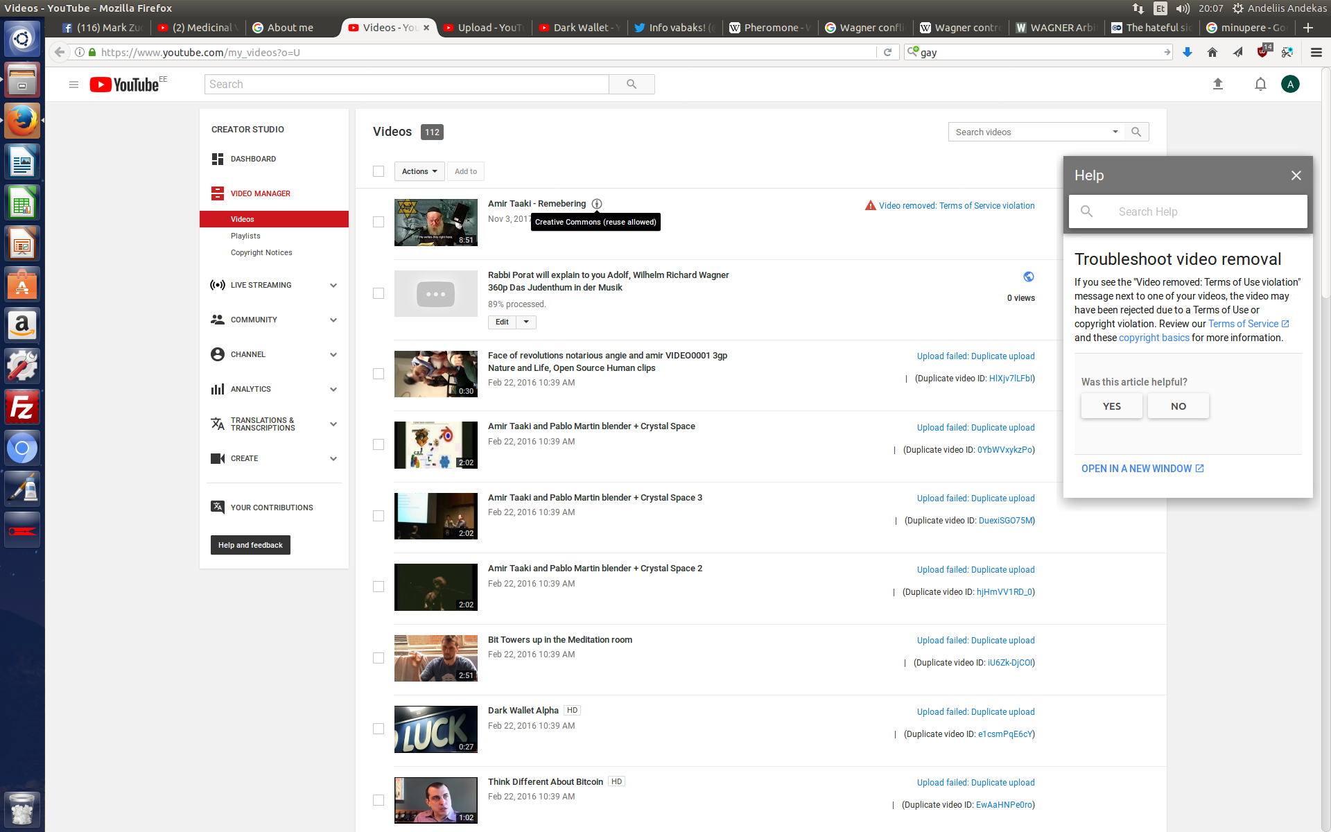Viewport: 1331px width, 832px height.
Task: Click the Search videos magnifier icon
Action: (1136, 132)
